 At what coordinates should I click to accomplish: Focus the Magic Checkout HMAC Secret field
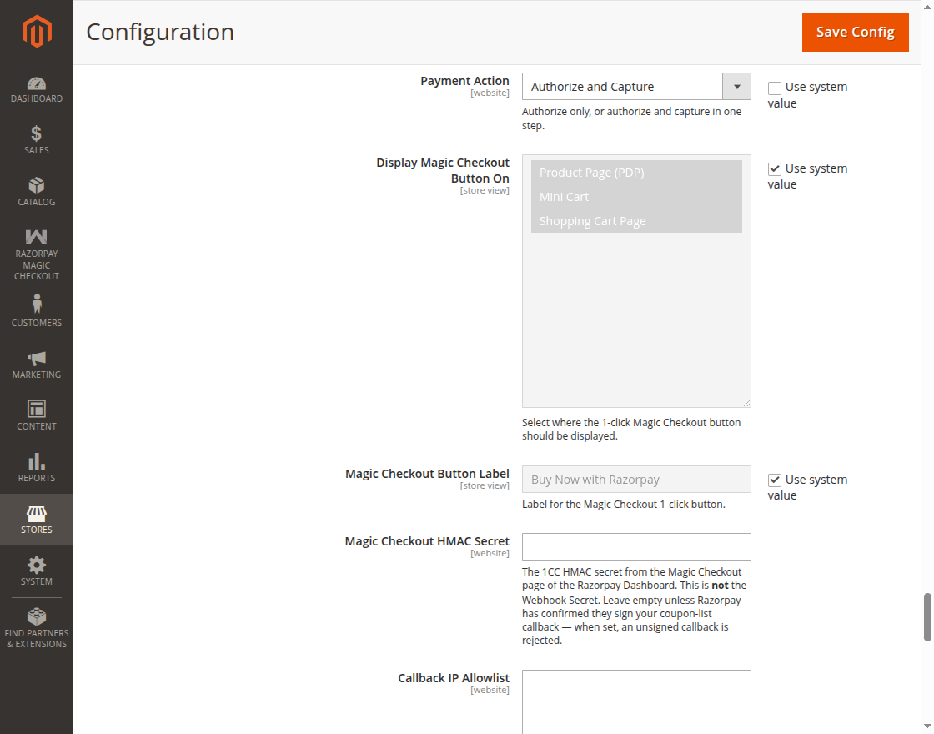636,546
